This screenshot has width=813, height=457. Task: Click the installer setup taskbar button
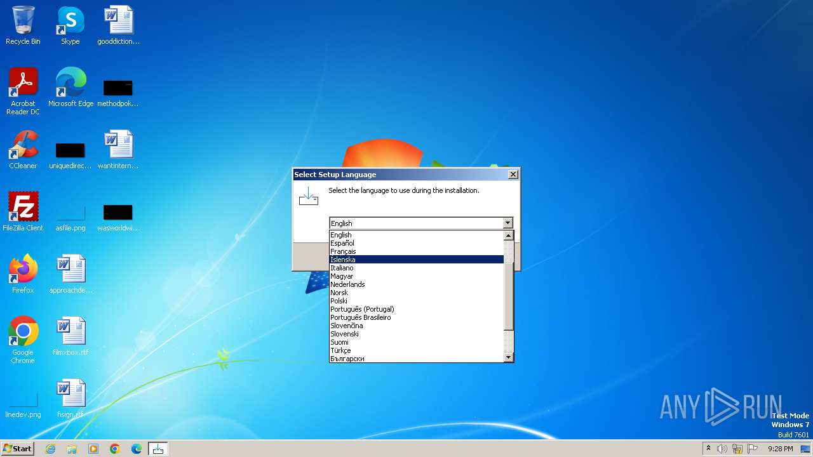(158, 449)
